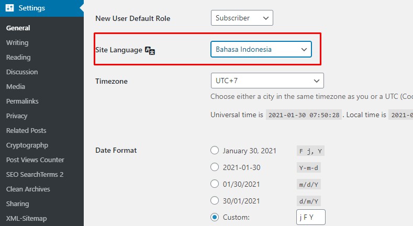Expand the Site Language Bahasa Indonesia dropdown
Image resolution: width=413 pixels, height=226 pixels.
pyautogui.click(x=261, y=49)
